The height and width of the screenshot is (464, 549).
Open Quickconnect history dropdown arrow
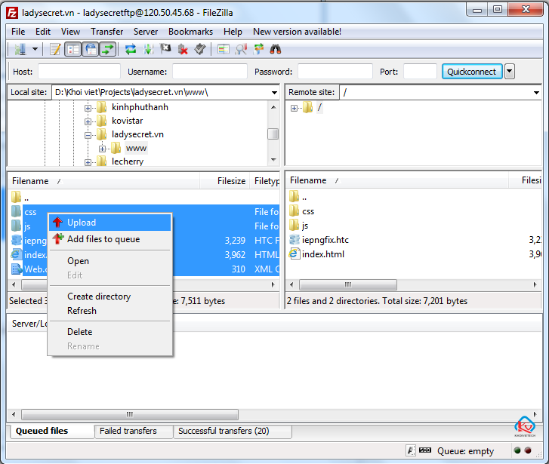pos(510,72)
